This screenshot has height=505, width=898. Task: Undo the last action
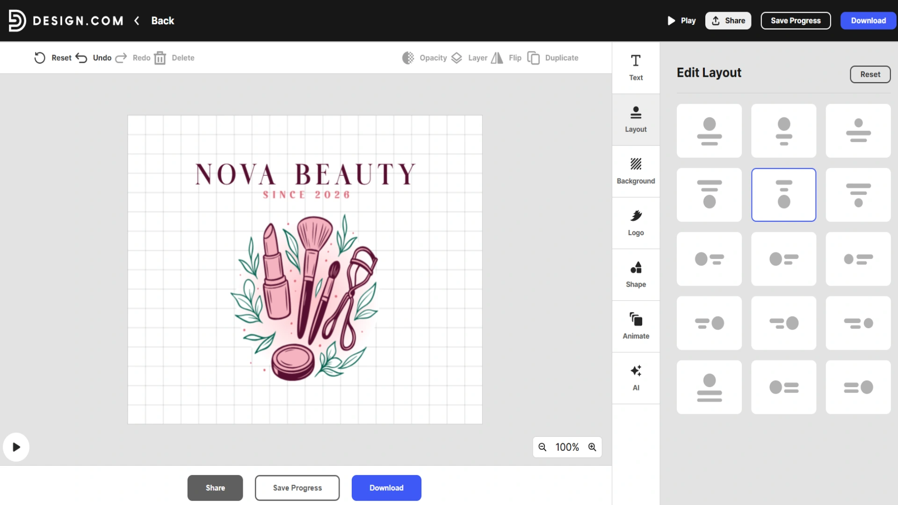(x=94, y=58)
